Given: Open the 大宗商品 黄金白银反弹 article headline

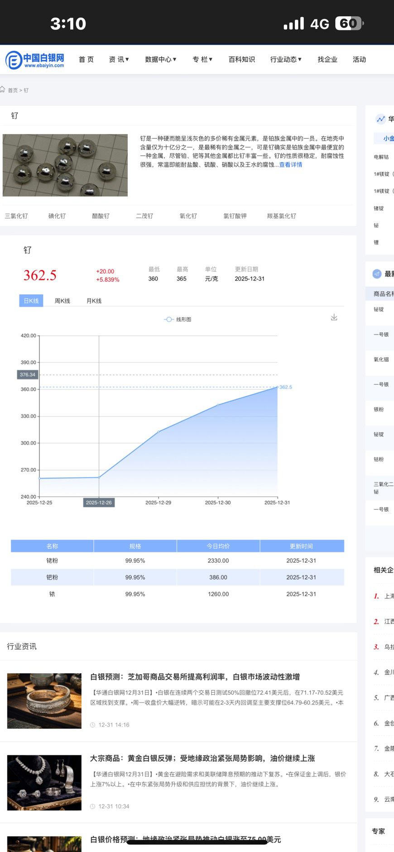Looking at the screenshot, I should 202,758.
